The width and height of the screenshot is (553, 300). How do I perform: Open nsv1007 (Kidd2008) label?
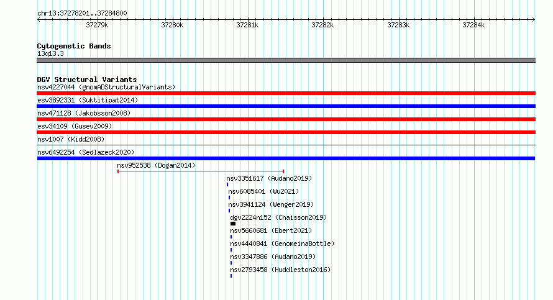tap(71, 139)
